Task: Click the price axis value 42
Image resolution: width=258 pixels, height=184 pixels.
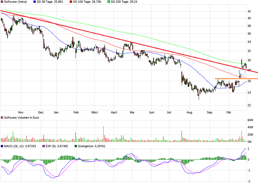Action: tap(249, 11)
